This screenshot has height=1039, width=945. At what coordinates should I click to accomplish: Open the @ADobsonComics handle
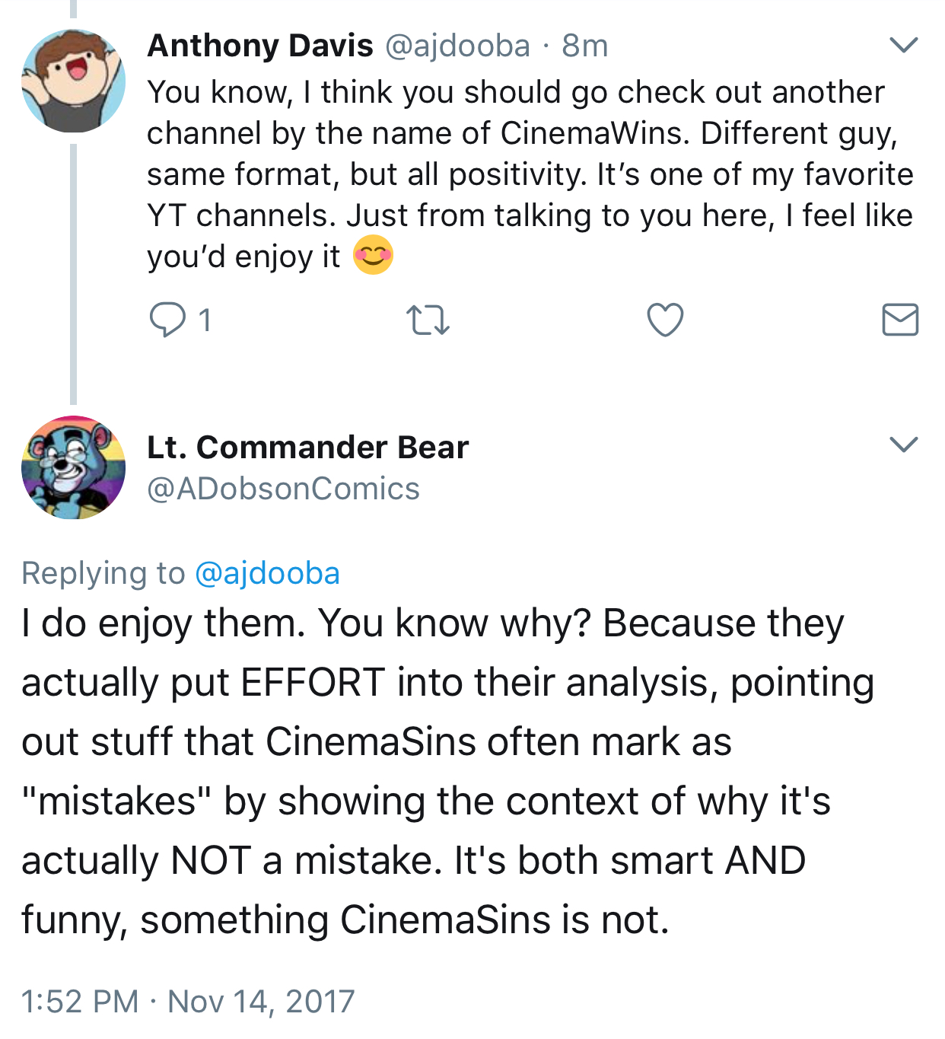coord(283,489)
